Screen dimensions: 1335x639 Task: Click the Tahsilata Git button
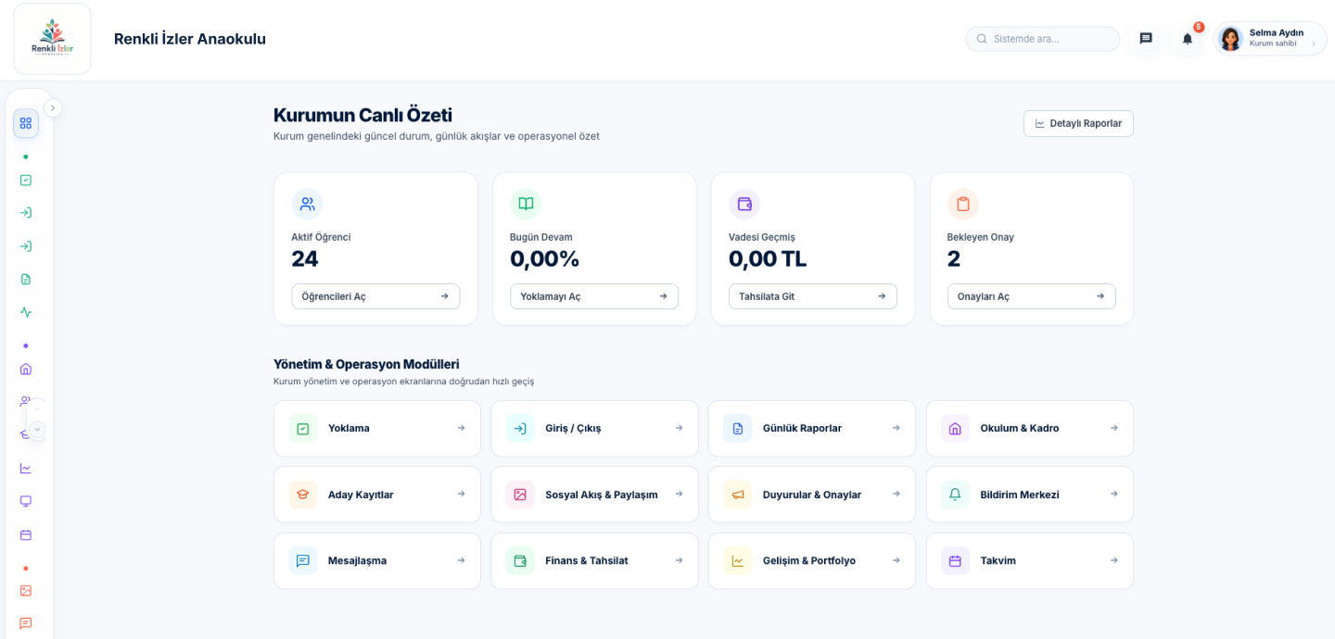pos(812,296)
